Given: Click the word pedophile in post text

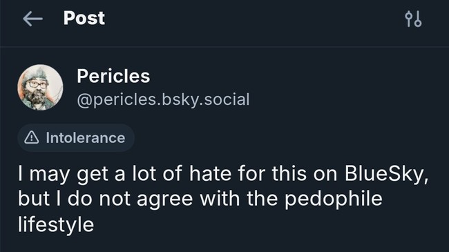Looking at the screenshot, I should 334,200.
